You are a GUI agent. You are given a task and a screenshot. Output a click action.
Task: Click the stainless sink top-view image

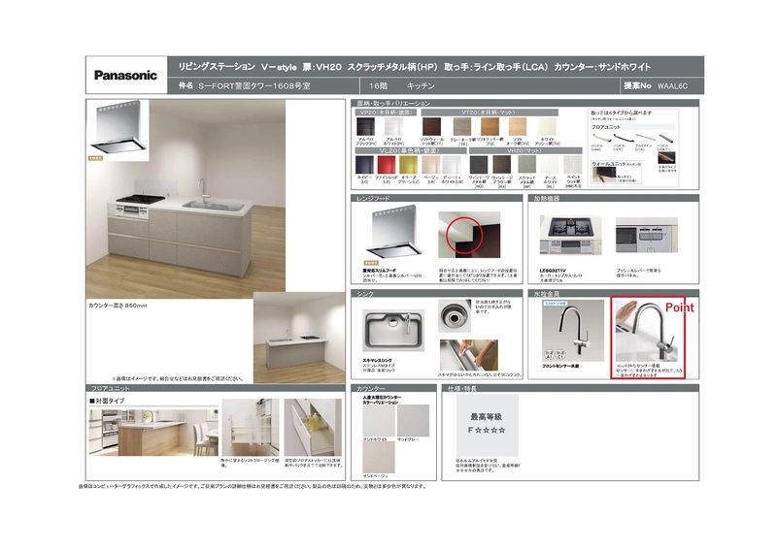click(393, 332)
